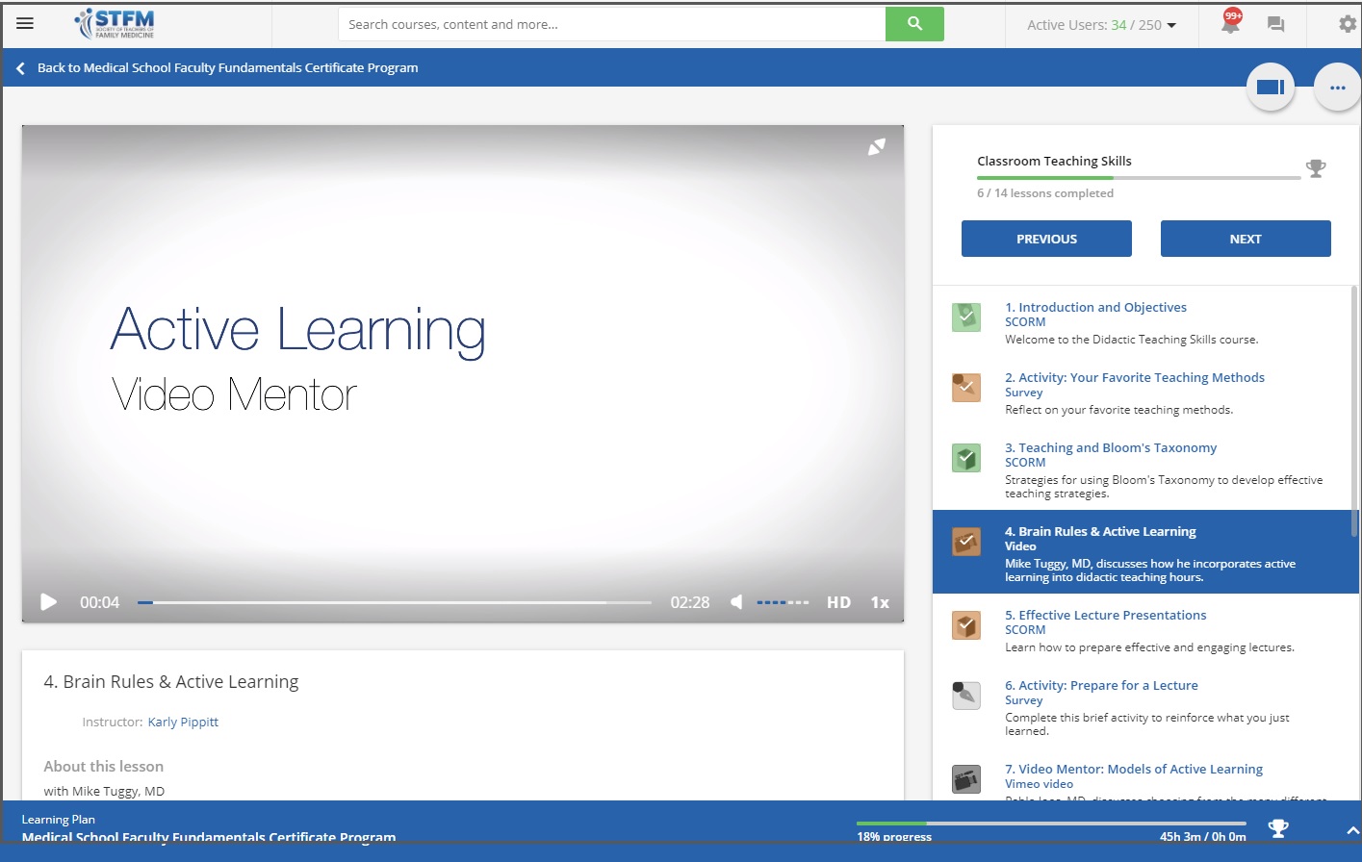Click the 'Welcome to the Didactic Teaching Skills course.' description
1362x862 pixels.
[1132, 340]
